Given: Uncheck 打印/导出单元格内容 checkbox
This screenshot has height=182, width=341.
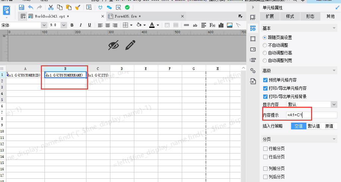Looking at the screenshot, I should pyautogui.click(x=265, y=88).
